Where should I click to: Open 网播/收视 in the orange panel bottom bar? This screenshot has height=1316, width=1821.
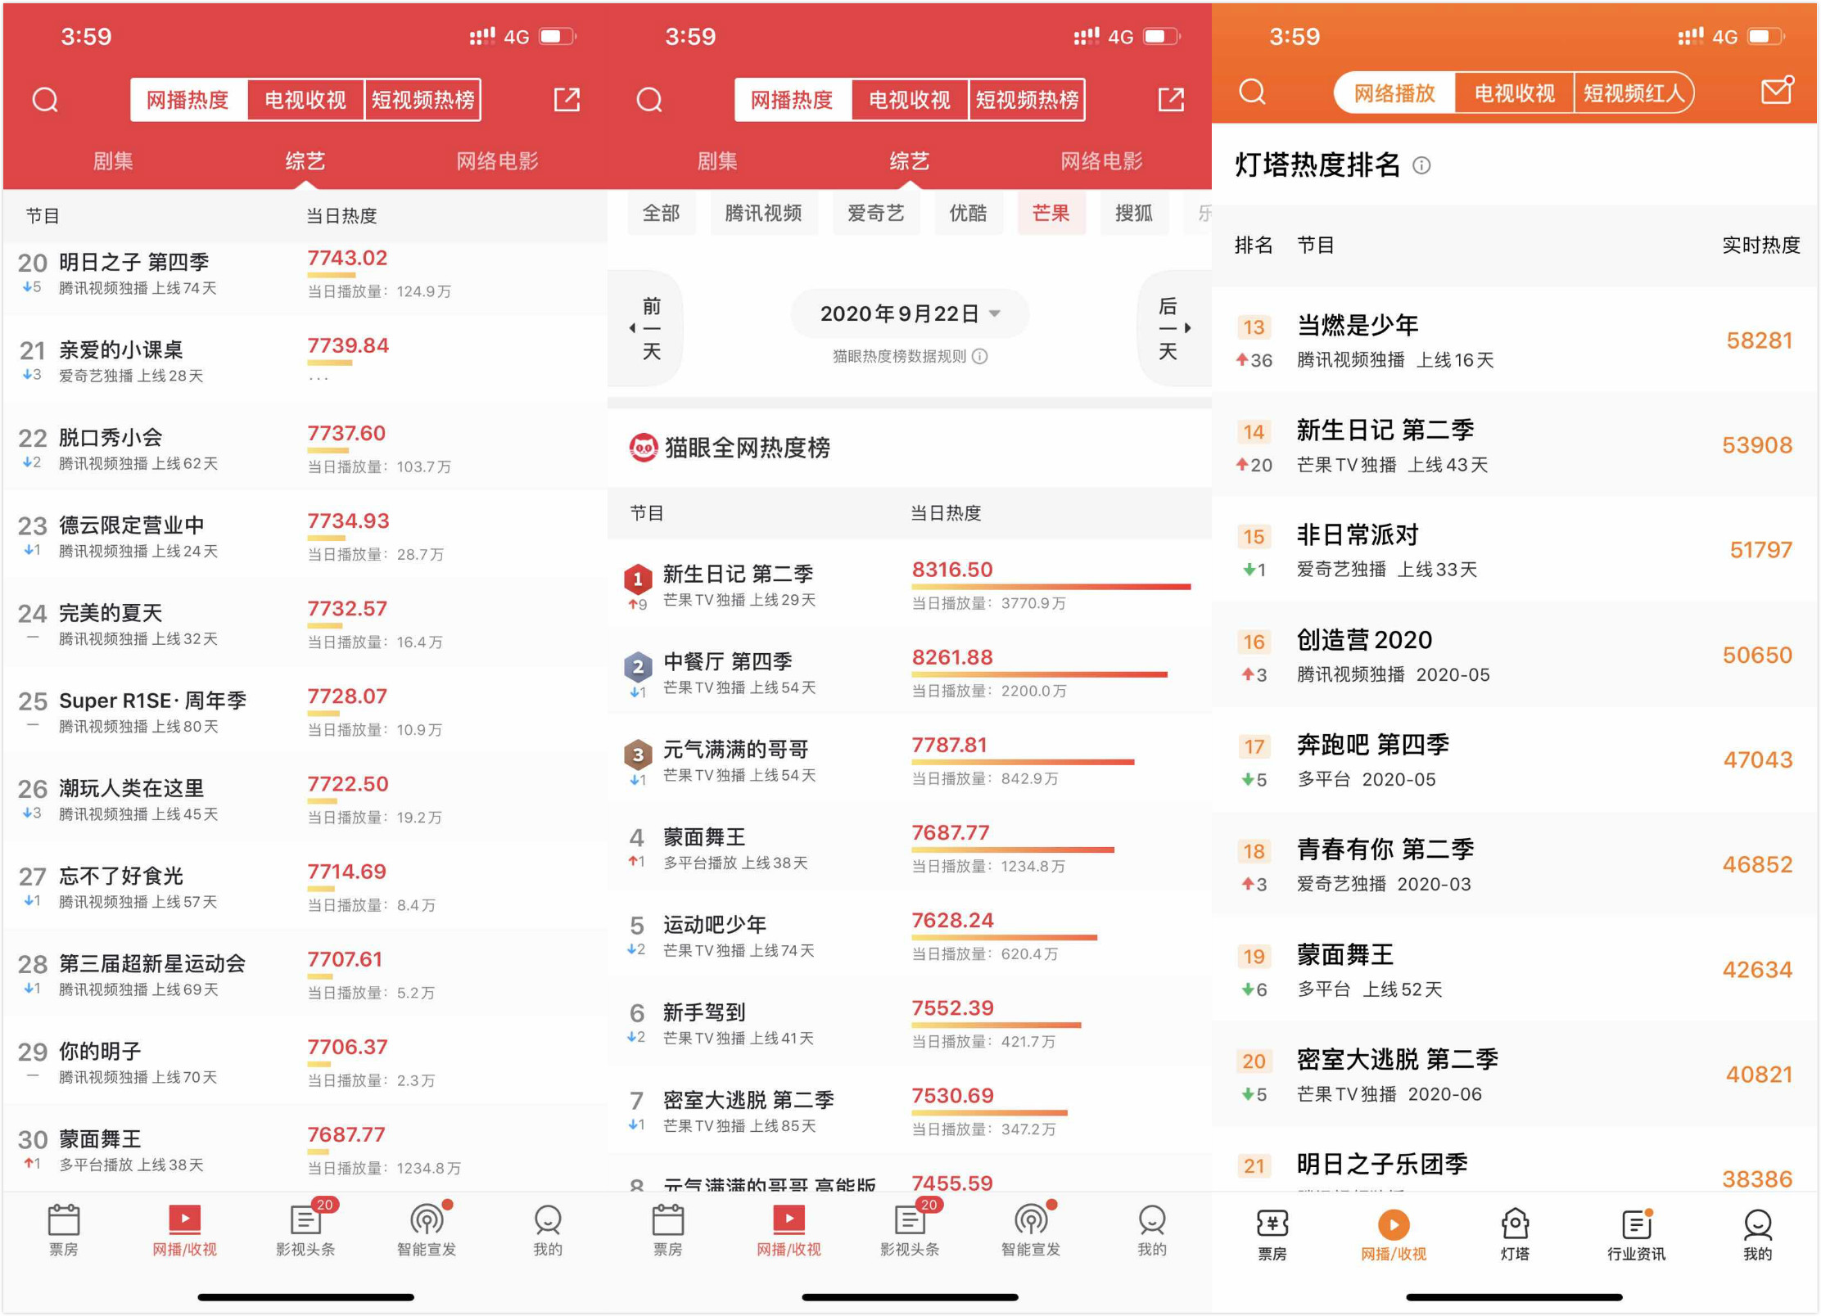click(x=1394, y=1234)
